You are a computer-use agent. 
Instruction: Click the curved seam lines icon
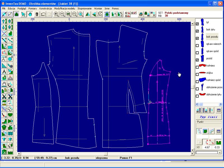pyautogui.click(x=199, y=131)
